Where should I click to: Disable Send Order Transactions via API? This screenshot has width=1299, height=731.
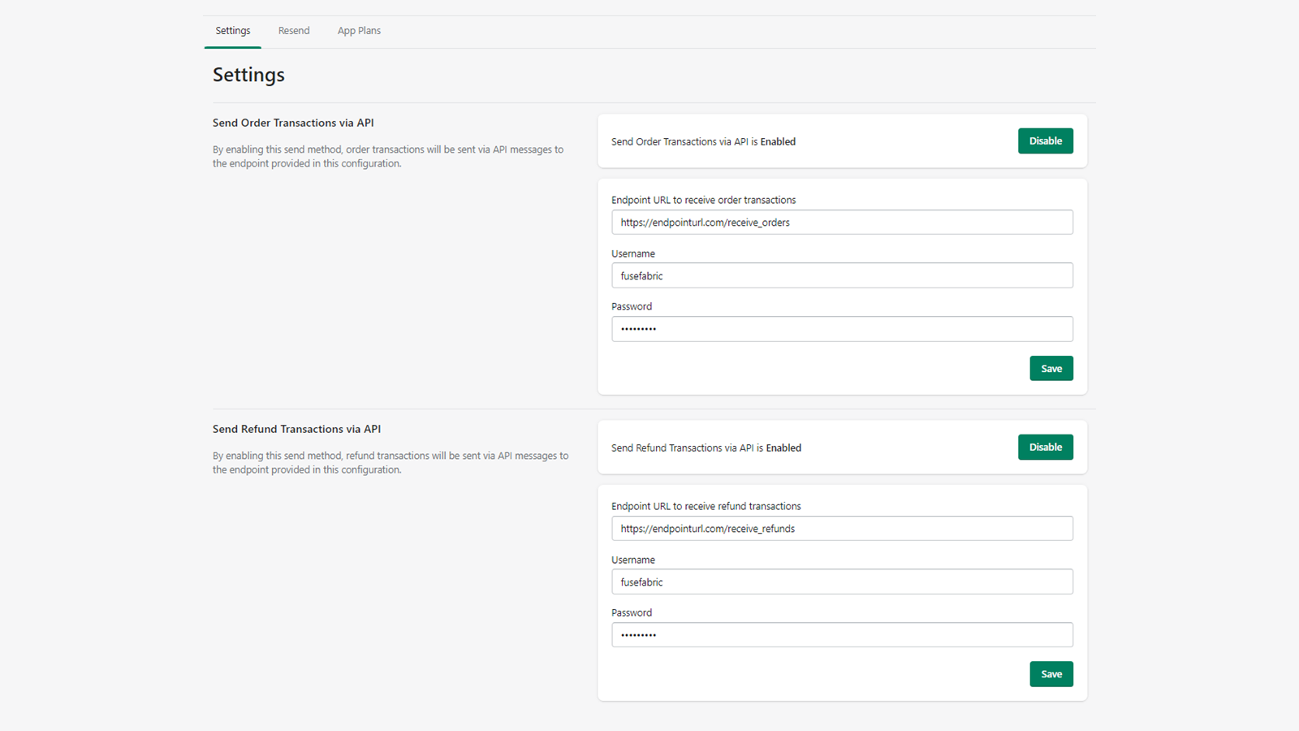click(1045, 141)
